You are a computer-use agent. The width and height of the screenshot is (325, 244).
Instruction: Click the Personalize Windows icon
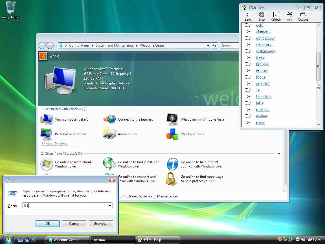tap(47, 134)
